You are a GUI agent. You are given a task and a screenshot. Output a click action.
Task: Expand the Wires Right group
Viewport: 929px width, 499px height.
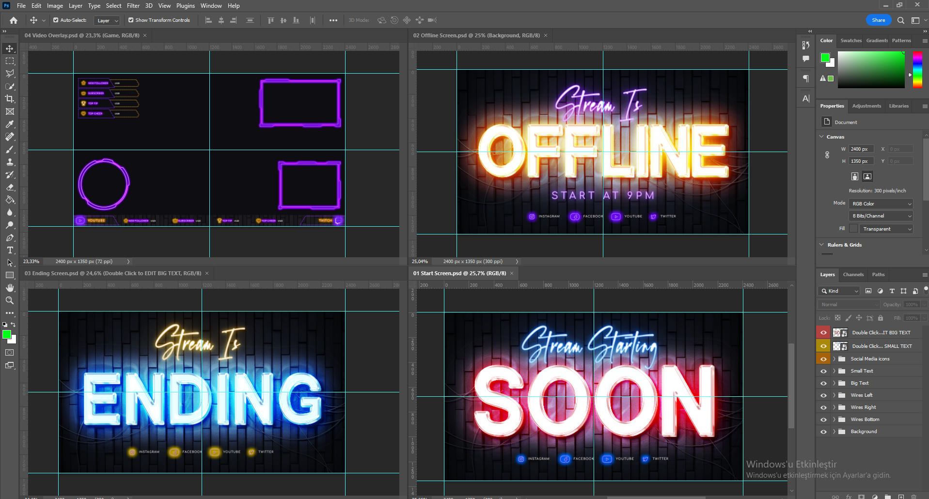pyautogui.click(x=834, y=407)
